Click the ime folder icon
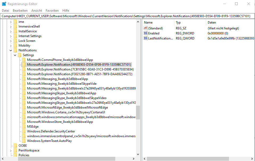 [x=15, y=22]
